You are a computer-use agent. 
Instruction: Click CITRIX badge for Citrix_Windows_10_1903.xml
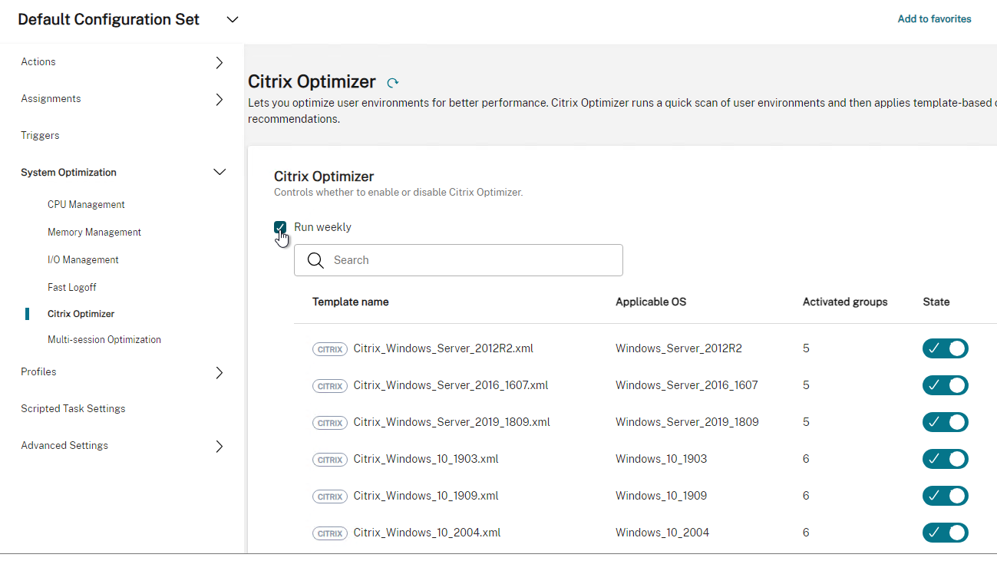coord(330,460)
